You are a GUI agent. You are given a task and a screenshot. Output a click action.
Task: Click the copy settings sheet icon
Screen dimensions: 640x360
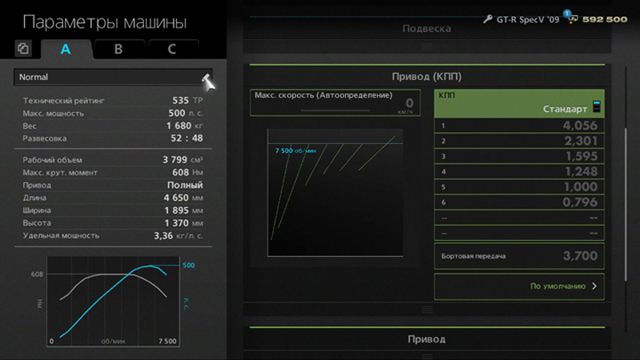(23, 49)
